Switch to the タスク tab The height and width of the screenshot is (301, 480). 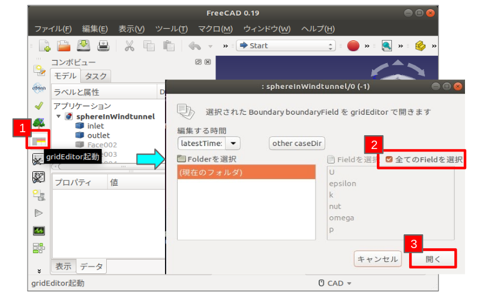click(95, 76)
